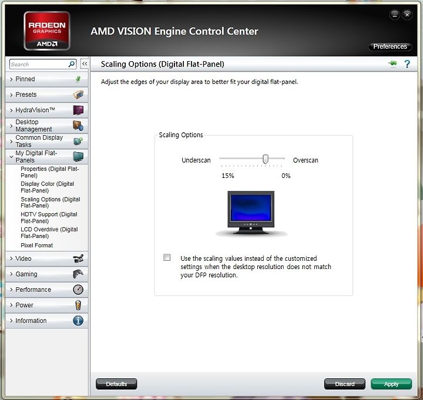This screenshot has width=423, height=400.
Task: Expand the HydraVision section
Action: [46, 110]
